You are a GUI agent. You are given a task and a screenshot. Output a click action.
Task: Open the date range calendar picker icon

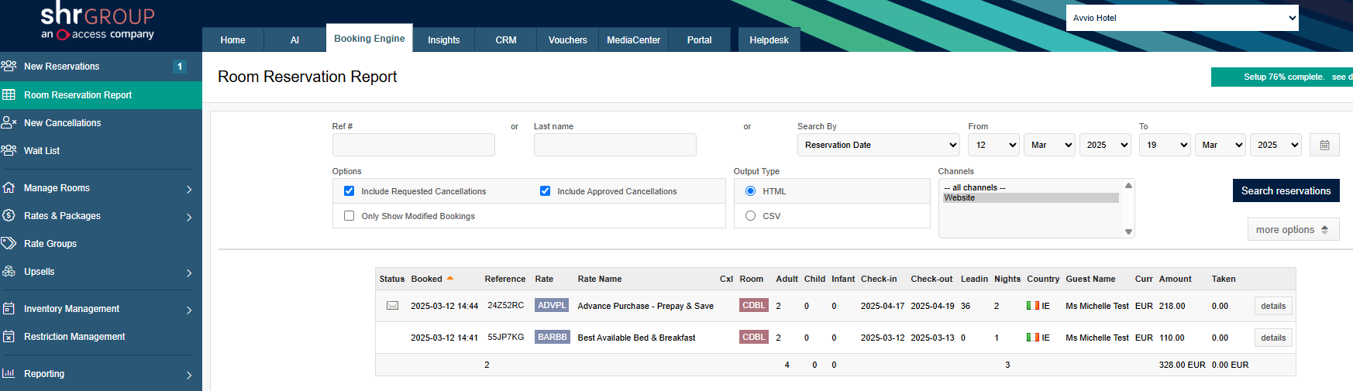tap(1324, 145)
